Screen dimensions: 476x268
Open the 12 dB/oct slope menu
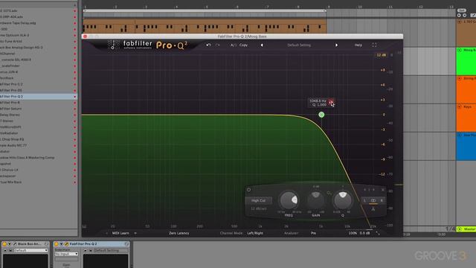[x=258, y=208]
